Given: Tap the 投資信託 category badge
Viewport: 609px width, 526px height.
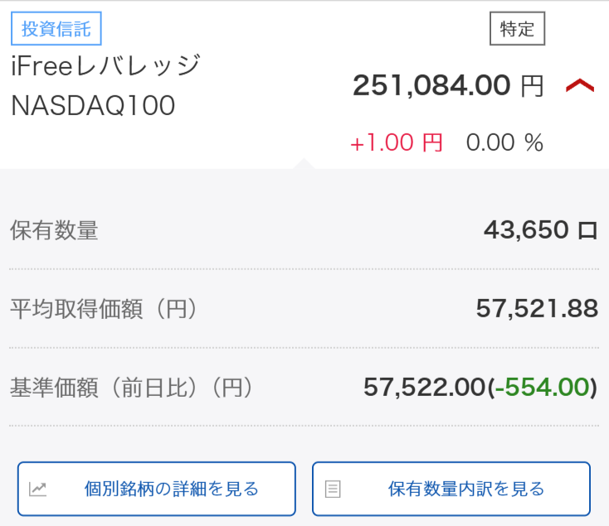Looking at the screenshot, I should click(56, 29).
